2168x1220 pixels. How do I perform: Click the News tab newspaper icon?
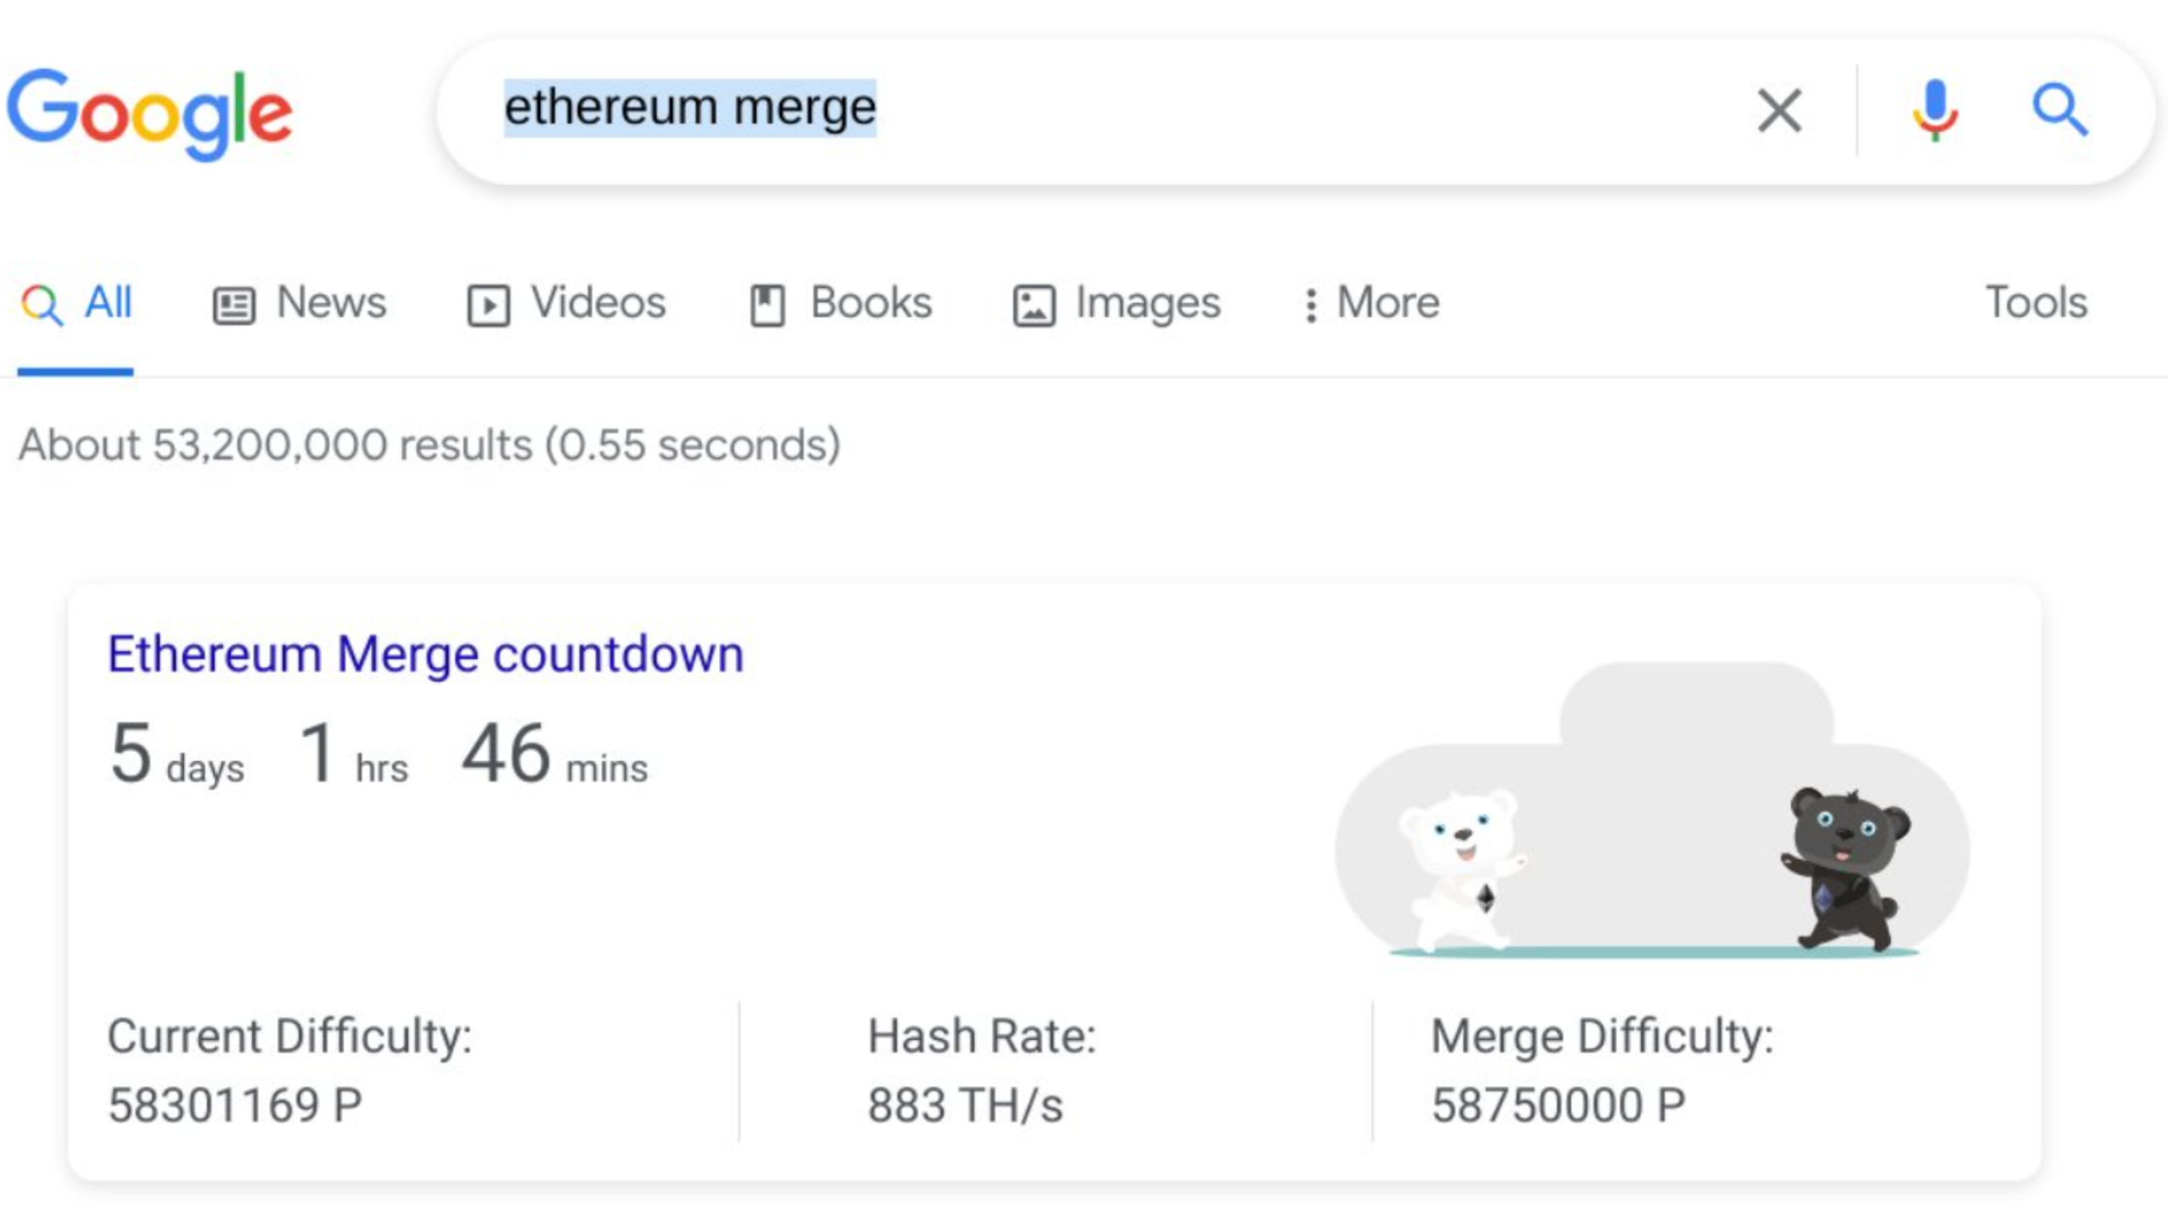(234, 306)
